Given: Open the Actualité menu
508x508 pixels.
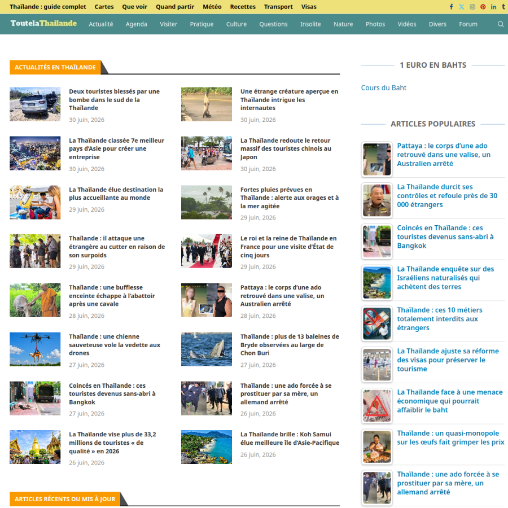Looking at the screenshot, I should (x=101, y=24).
